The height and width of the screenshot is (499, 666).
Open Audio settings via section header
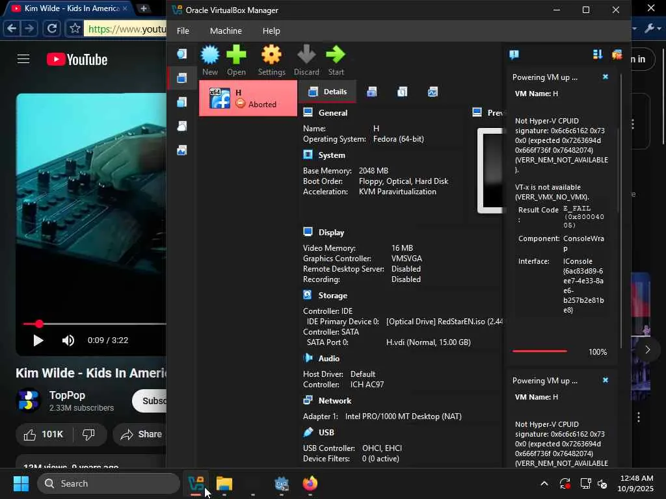click(328, 359)
